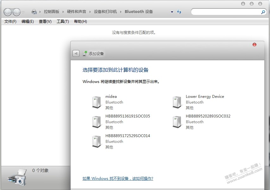Image resolution: width=270 pixels, height=190 pixels.
Task: Click the HBB8895136191SOC035 name text
Action: pos(128,116)
